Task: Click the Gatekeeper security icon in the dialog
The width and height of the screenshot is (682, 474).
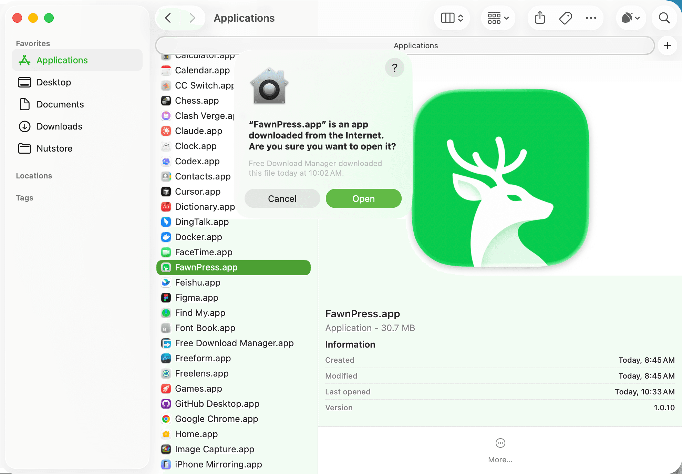Action: (x=269, y=85)
